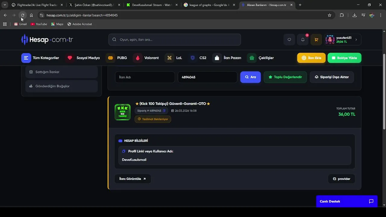This screenshot has height=217, width=386.
Task: Click Teslimat Bekleniyor status badge
Action: point(153,119)
